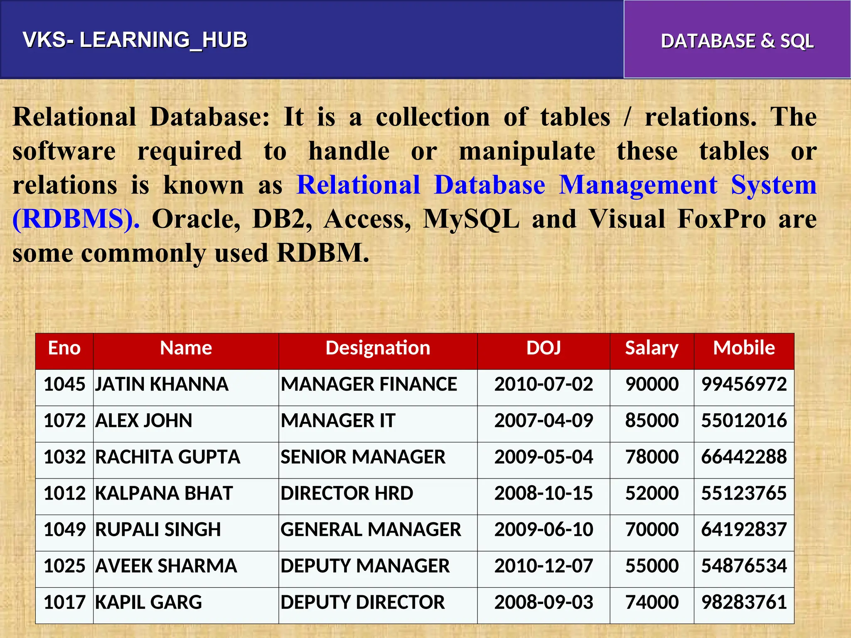Click mobile number 54876534
The height and width of the screenshot is (638, 851).
[x=744, y=566]
